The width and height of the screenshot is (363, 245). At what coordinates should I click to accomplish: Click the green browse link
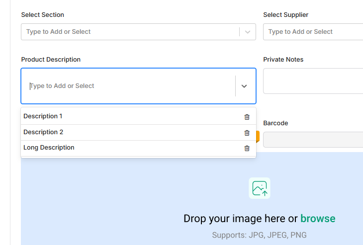pos(318,219)
